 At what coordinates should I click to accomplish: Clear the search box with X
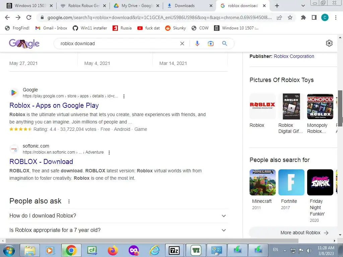182,44
